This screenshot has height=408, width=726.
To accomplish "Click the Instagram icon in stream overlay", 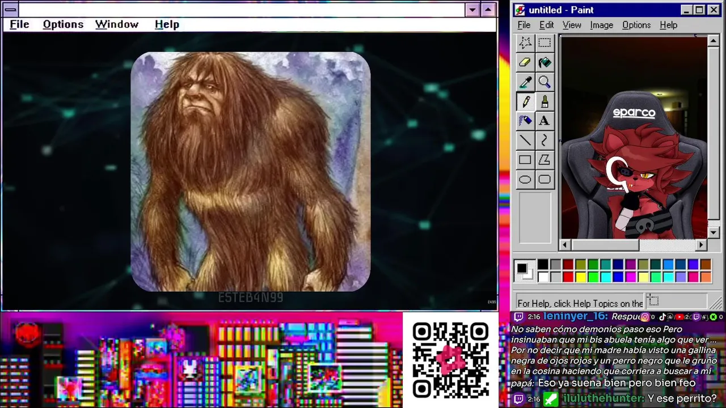I will click(x=645, y=317).
